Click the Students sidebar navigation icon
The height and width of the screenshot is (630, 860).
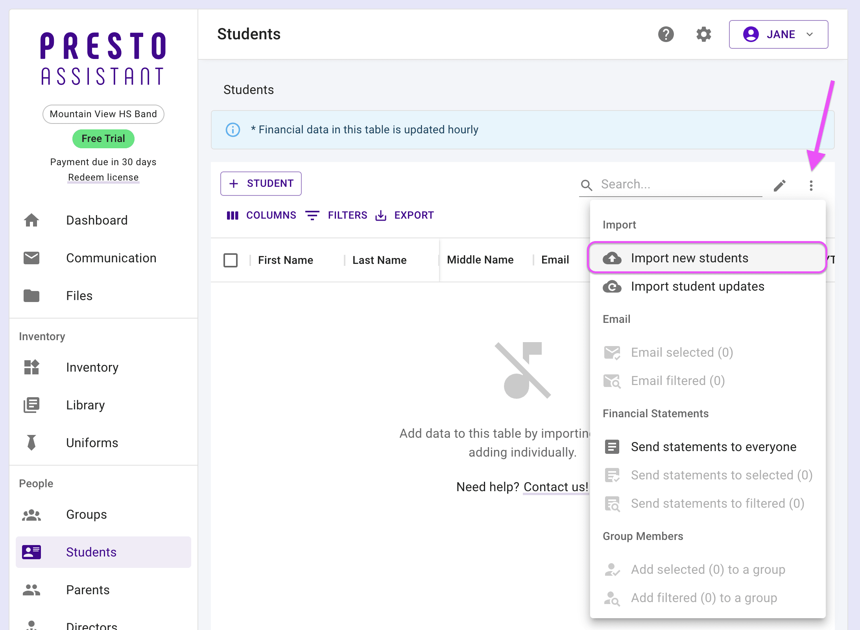coord(32,551)
